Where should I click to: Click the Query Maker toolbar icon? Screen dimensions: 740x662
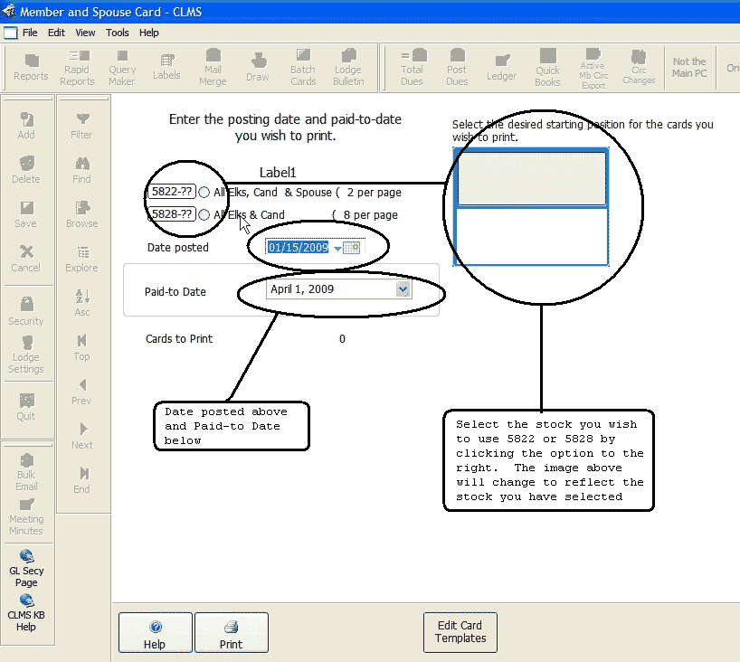[x=122, y=68]
